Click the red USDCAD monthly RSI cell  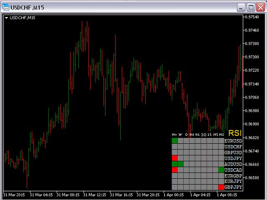pos(174,170)
